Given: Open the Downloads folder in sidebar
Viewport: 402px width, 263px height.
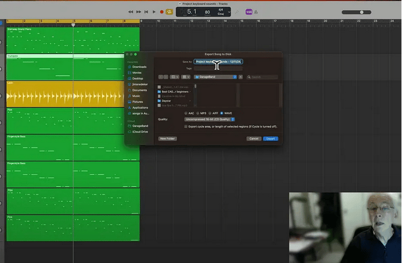Looking at the screenshot, I should [x=138, y=66].
